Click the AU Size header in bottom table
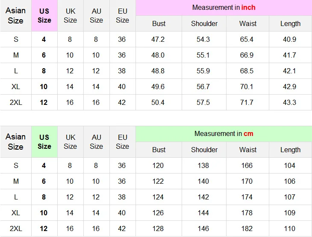Image resolution: width=312 pixels, height=237 pixels. [x=96, y=142]
